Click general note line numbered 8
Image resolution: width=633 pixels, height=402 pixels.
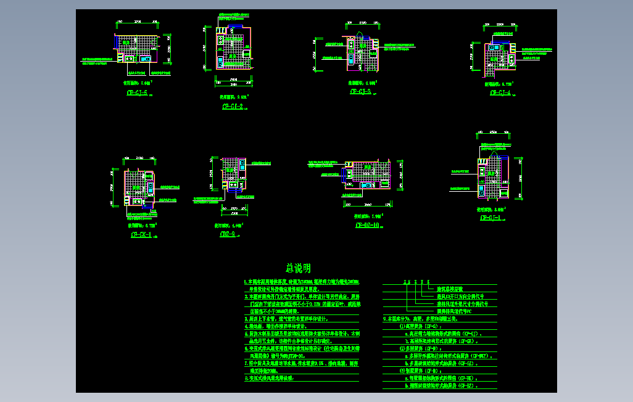[269, 378]
